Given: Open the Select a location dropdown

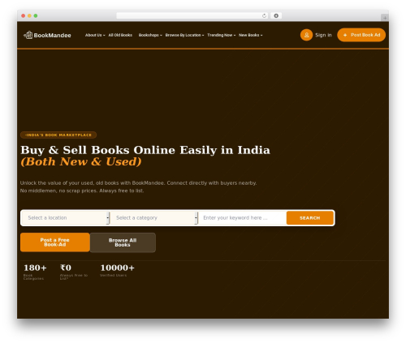Looking at the screenshot, I should coord(66,218).
